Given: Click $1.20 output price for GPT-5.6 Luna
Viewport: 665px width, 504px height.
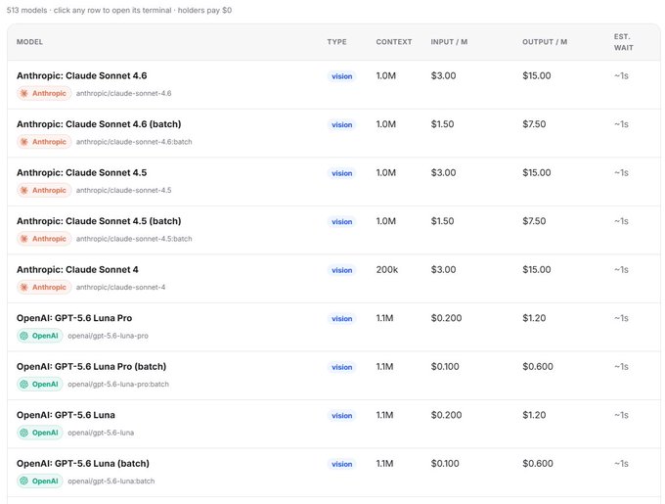Looking at the screenshot, I should 534,415.
